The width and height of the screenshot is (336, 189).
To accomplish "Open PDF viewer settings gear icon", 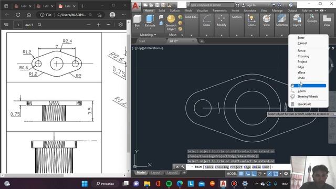I will 120,25.
